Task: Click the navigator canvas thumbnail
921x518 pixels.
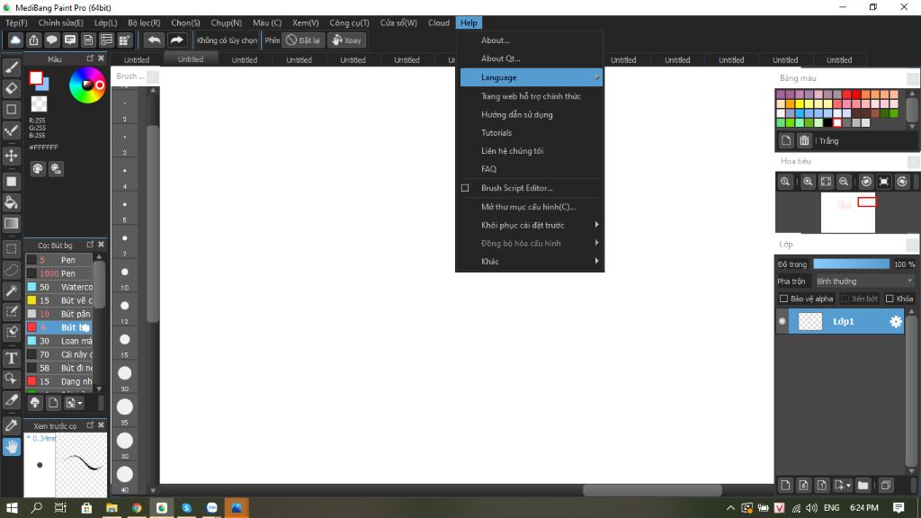Action: 847,212
